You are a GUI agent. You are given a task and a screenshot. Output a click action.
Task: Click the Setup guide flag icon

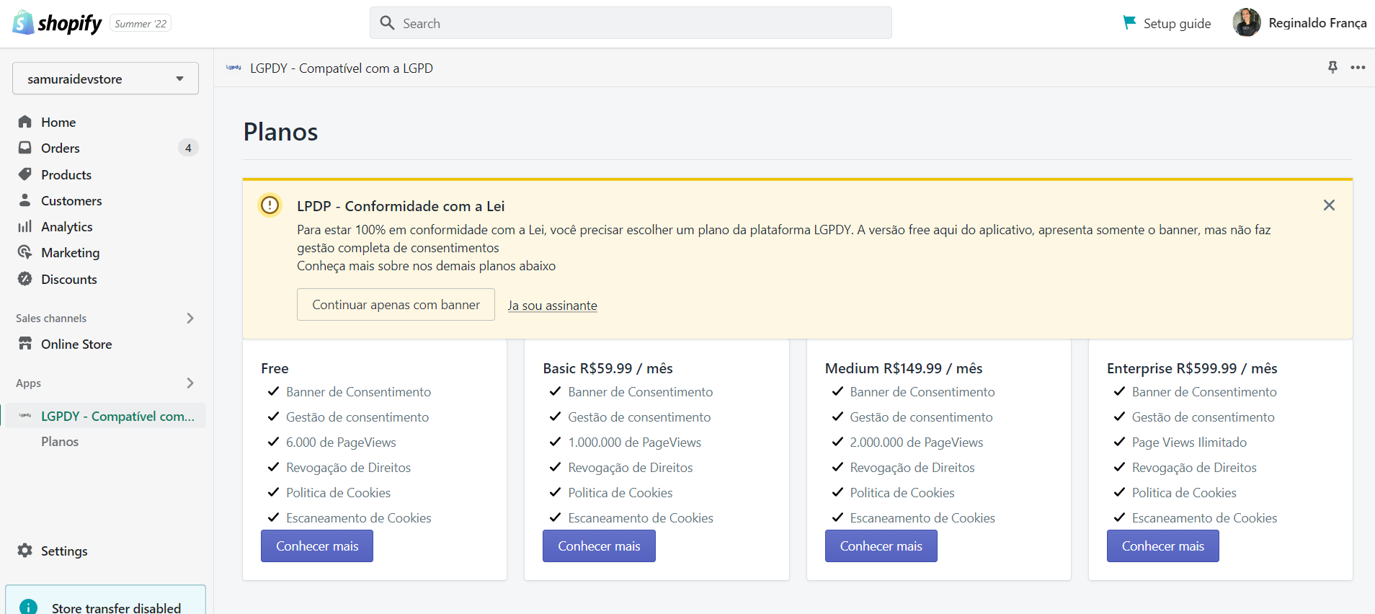tap(1129, 23)
